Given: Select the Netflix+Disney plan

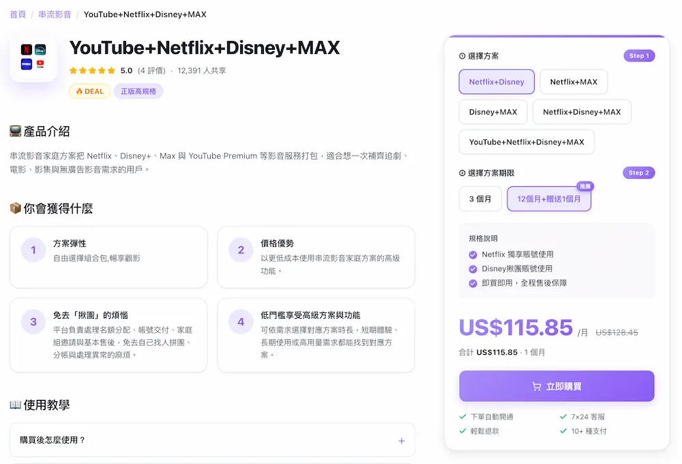Looking at the screenshot, I should coord(496,82).
